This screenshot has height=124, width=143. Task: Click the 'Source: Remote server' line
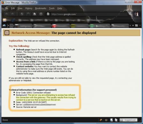pos(26,107)
